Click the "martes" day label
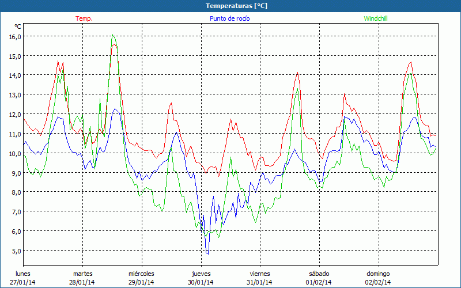The height and width of the screenshot is (288, 461). (x=82, y=274)
